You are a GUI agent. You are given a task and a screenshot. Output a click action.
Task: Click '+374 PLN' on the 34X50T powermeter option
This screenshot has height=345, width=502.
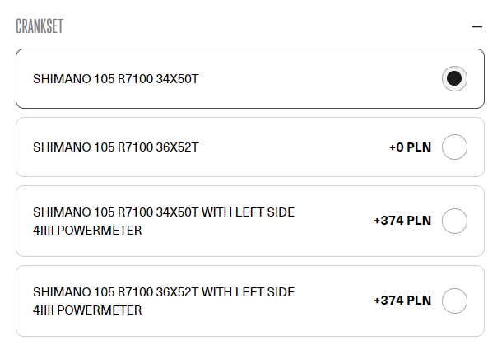(402, 221)
